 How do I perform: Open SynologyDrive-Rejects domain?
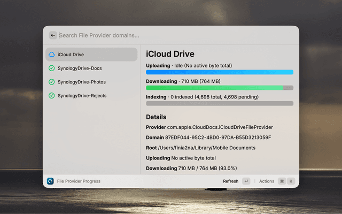tap(91, 96)
